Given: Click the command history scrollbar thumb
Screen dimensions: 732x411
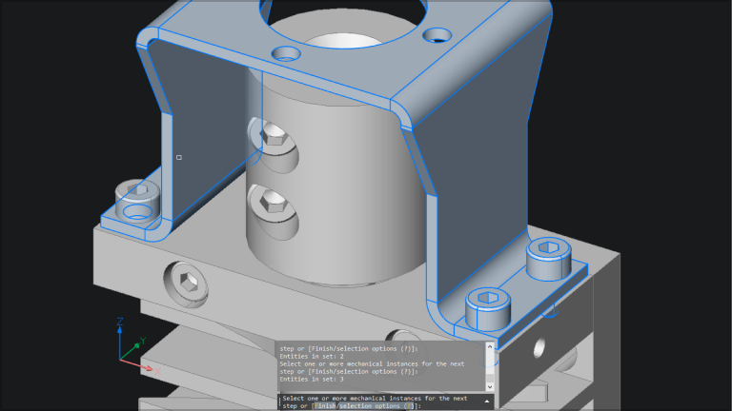Looking at the screenshot, I should tap(490, 378).
